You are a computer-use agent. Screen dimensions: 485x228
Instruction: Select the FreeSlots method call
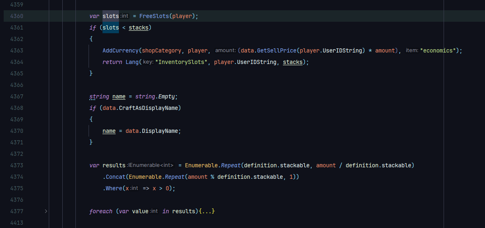tap(154, 16)
